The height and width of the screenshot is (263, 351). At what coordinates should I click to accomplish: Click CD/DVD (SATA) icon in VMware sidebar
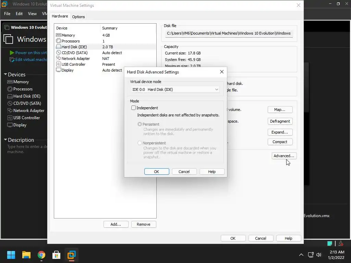coord(10,103)
